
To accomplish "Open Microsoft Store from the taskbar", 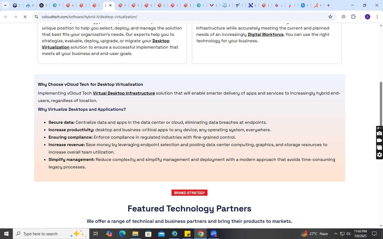I will (x=148, y=234).
